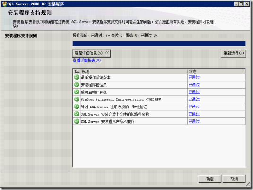Click green check icon for 最低操作系统版本 rule
Screen dimensions: 253x190
coord(77,77)
